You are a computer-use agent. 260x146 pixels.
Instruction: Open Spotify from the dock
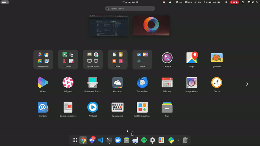click(144, 140)
